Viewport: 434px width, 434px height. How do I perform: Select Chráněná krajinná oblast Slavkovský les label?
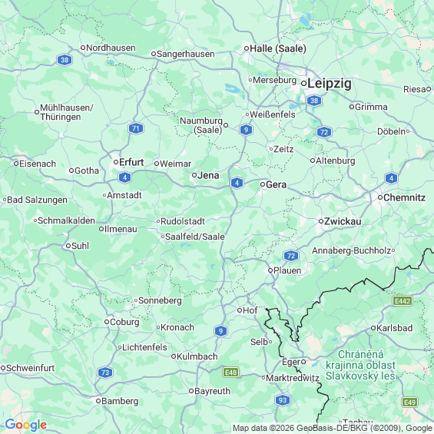point(360,365)
